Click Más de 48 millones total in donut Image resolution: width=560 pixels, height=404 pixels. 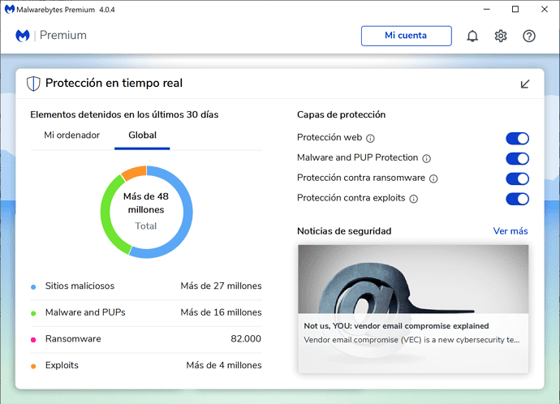146,203
